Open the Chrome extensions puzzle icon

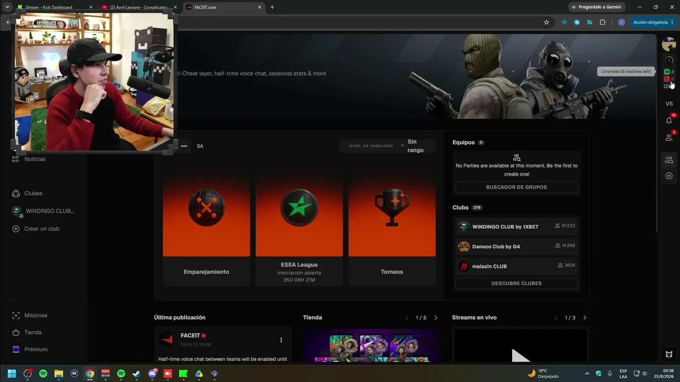click(602, 22)
